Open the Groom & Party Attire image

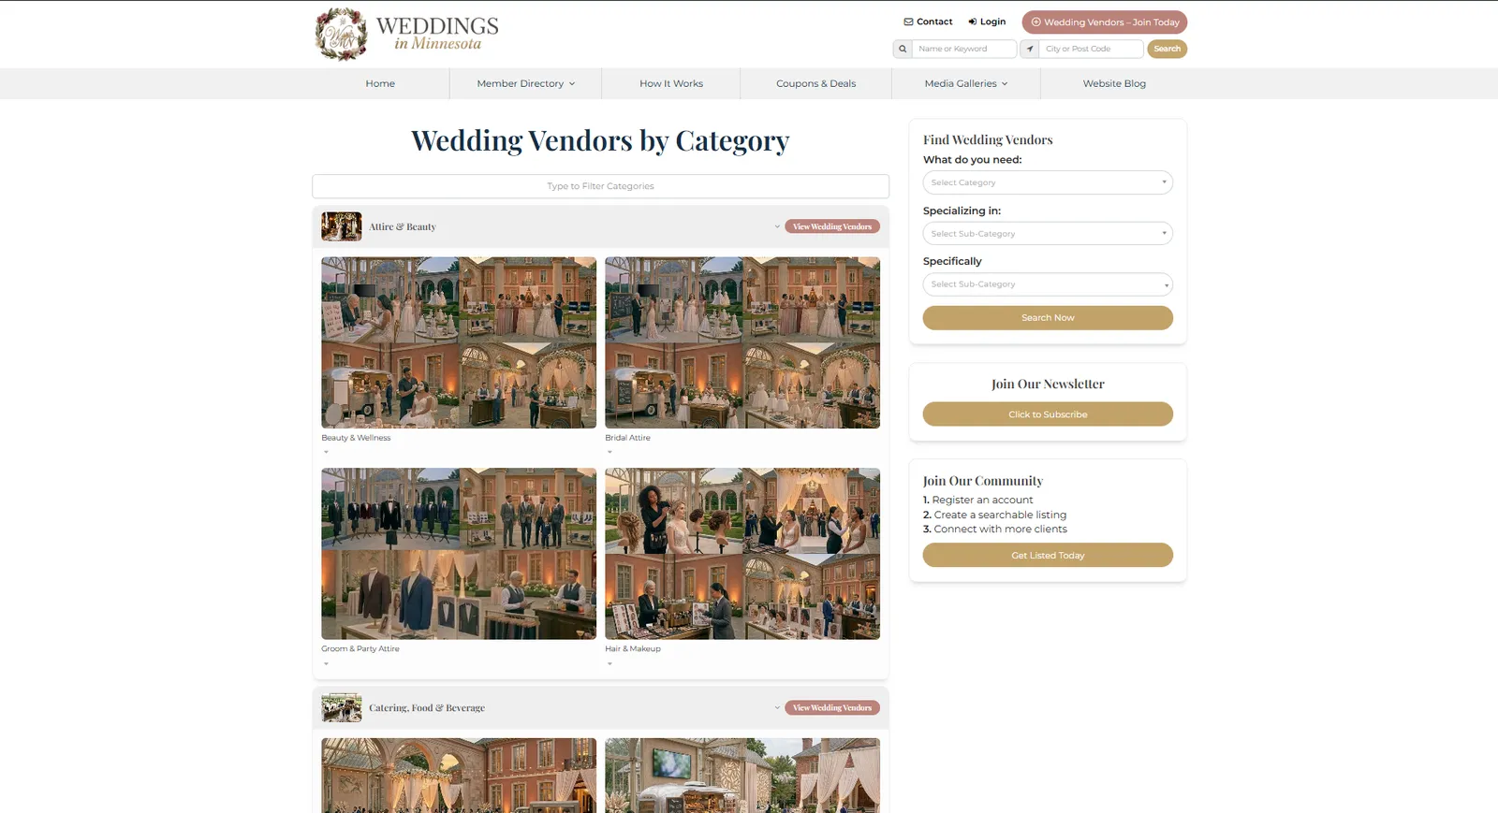459,554
